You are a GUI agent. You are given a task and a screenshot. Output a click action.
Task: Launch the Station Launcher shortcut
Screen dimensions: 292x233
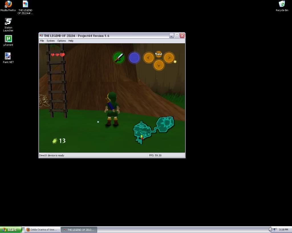click(x=8, y=25)
